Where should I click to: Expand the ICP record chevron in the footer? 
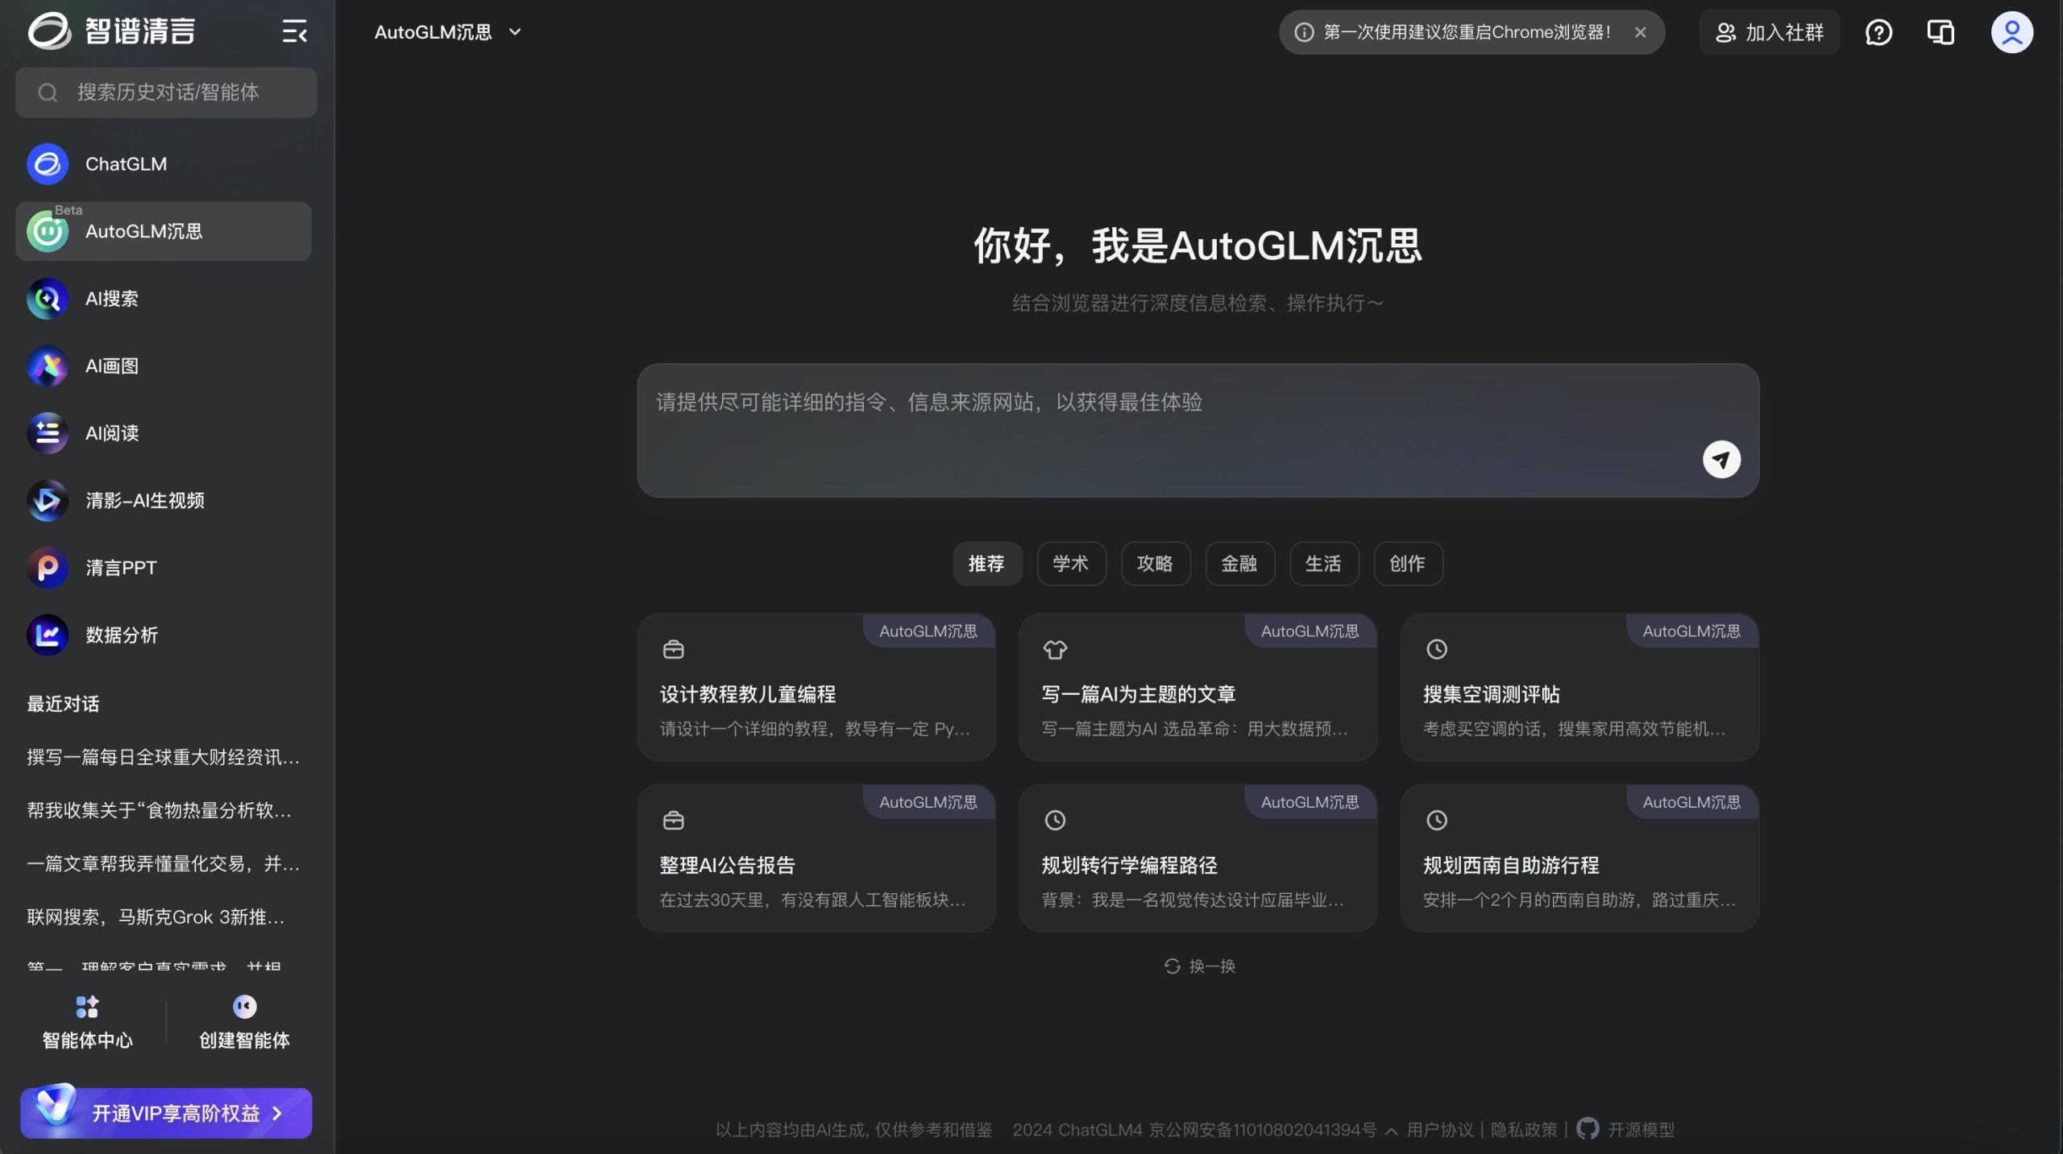(x=1392, y=1131)
